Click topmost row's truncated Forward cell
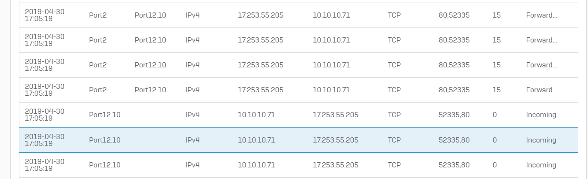Image resolution: width=588 pixels, height=179 pixels. pyautogui.click(x=541, y=15)
